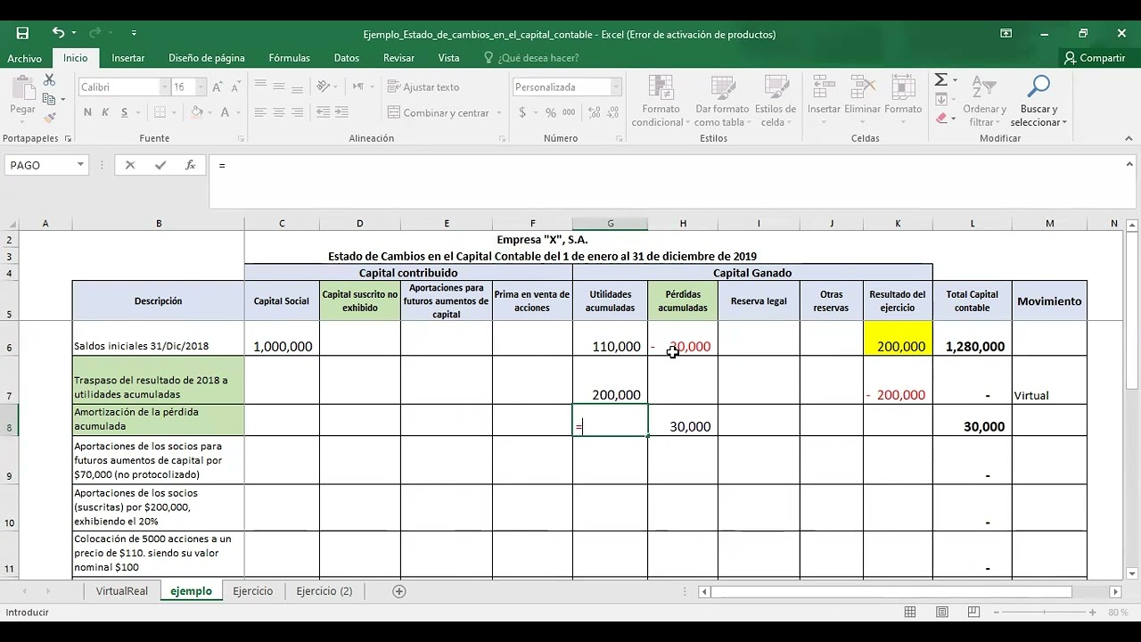Click the align text right icon
The height and width of the screenshot is (642, 1141).
pyautogui.click(x=298, y=112)
